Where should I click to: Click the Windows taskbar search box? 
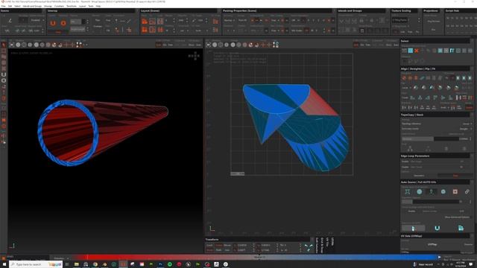[36, 265]
